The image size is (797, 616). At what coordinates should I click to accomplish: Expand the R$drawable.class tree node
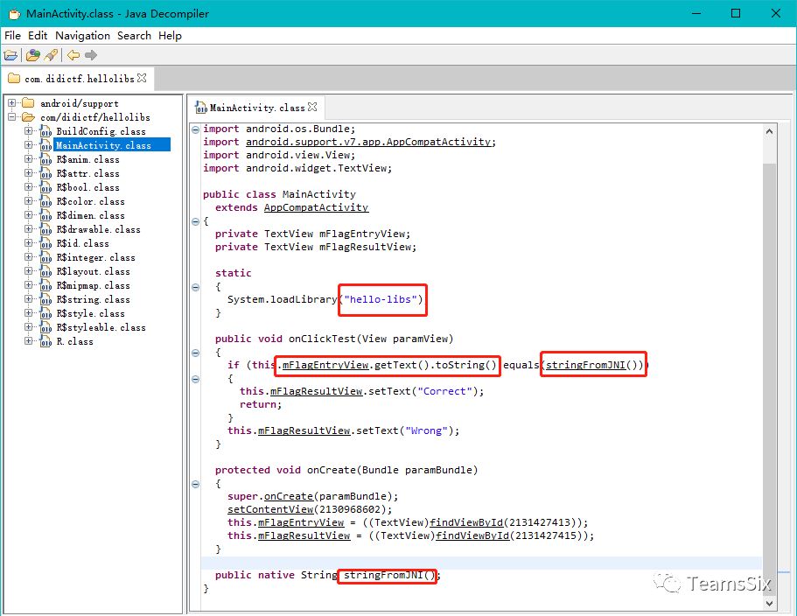tap(29, 229)
